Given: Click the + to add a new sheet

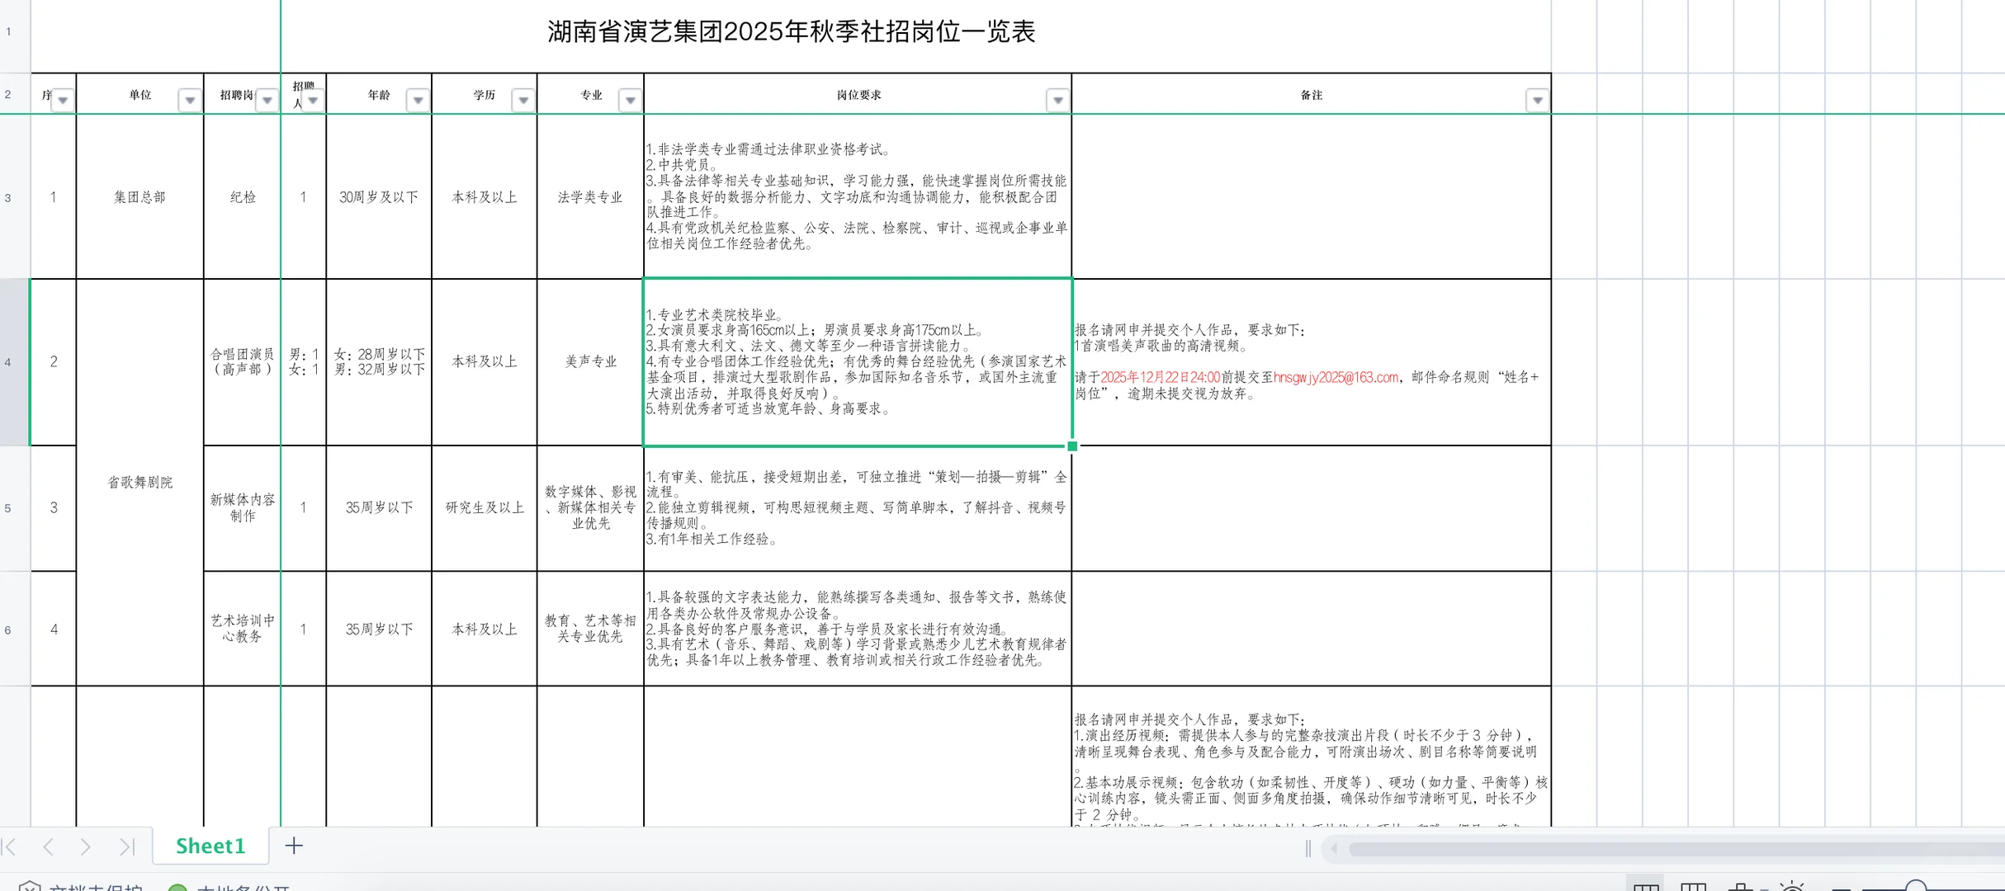Looking at the screenshot, I should (295, 846).
